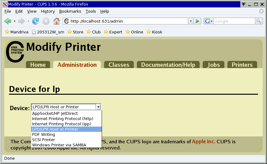Go to the Home page icon
The image size is (267, 164).
[x=57, y=21]
